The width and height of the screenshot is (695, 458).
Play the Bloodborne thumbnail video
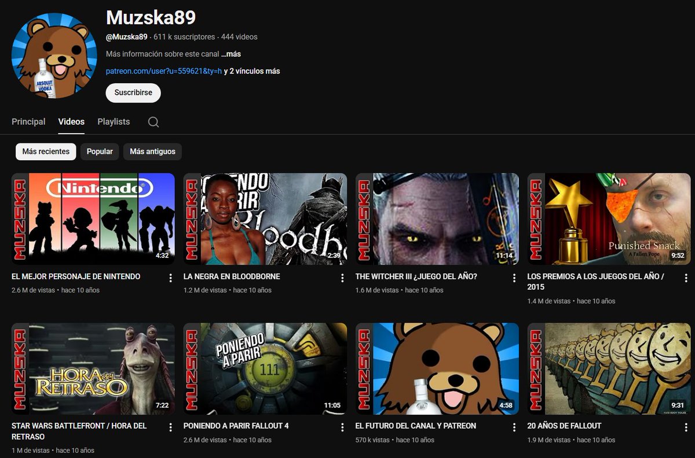coord(265,219)
